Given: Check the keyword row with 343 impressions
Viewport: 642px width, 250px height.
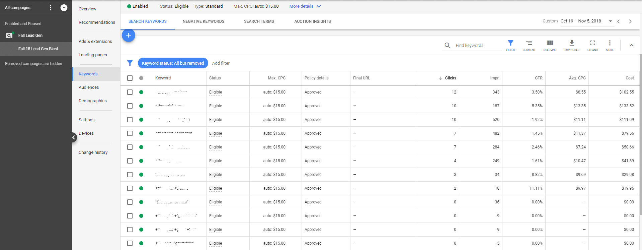Looking at the screenshot, I should pyautogui.click(x=130, y=92).
